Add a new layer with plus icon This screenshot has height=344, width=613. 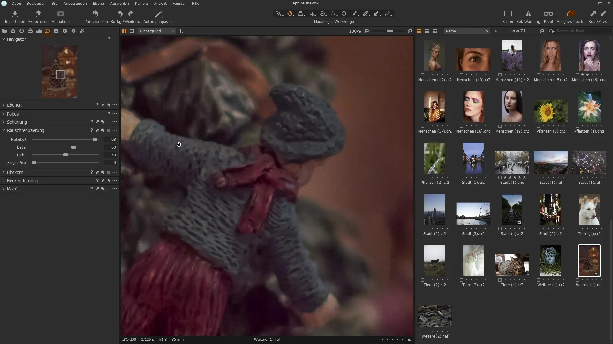(181, 31)
